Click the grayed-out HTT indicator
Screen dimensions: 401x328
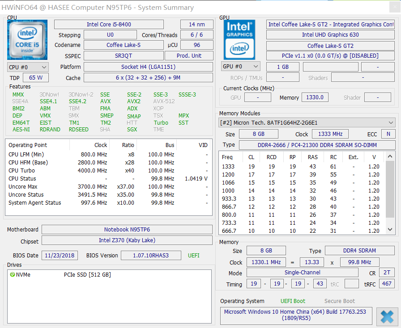pos(132,122)
